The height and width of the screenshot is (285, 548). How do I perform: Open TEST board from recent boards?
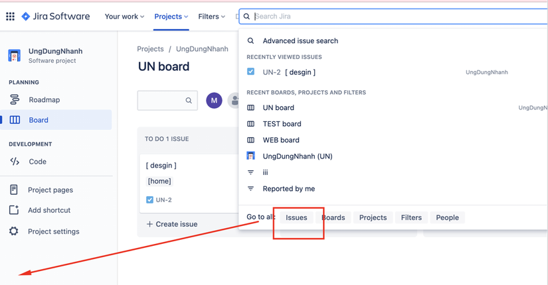[x=282, y=124]
